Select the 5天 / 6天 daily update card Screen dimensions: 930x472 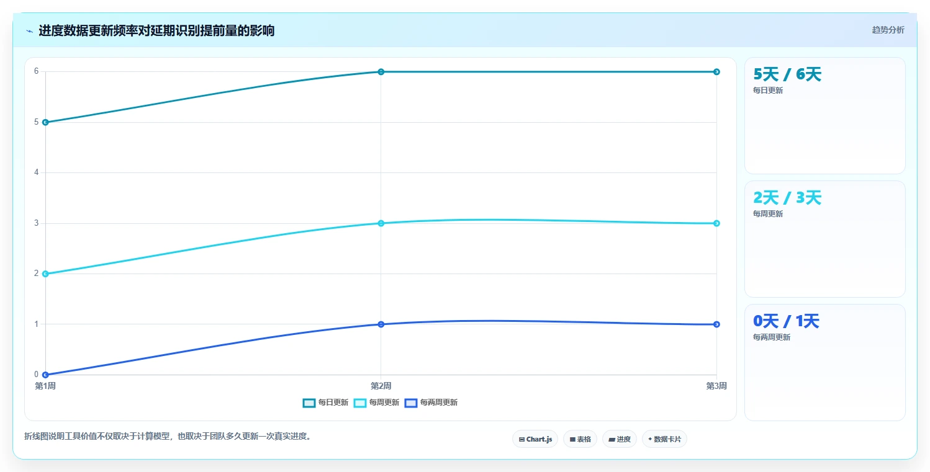pyautogui.click(x=824, y=115)
